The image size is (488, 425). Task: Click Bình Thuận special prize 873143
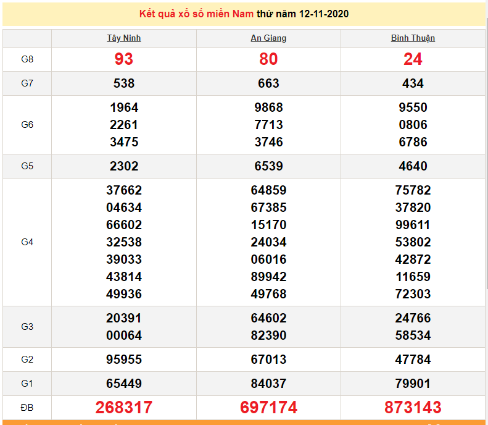[413, 408]
